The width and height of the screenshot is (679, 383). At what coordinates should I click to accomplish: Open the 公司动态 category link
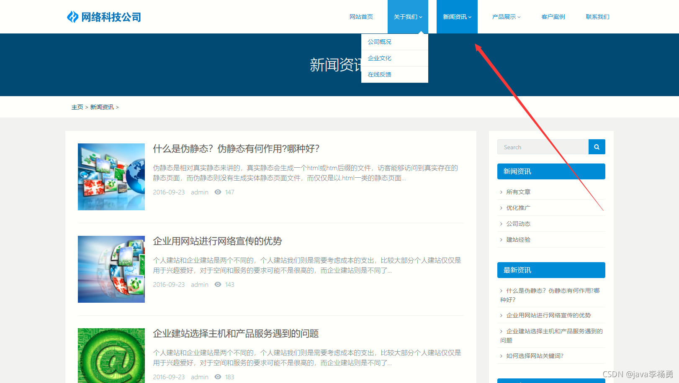[518, 224]
